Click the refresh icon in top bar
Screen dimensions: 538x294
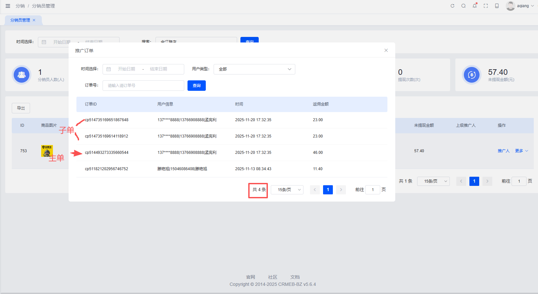click(452, 6)
